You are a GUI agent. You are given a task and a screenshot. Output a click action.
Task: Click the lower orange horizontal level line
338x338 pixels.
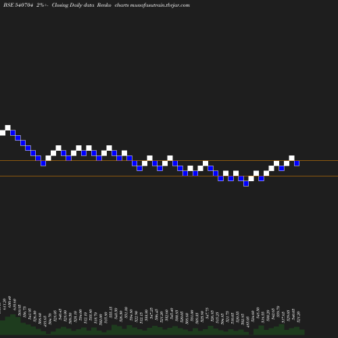point(169,176)
